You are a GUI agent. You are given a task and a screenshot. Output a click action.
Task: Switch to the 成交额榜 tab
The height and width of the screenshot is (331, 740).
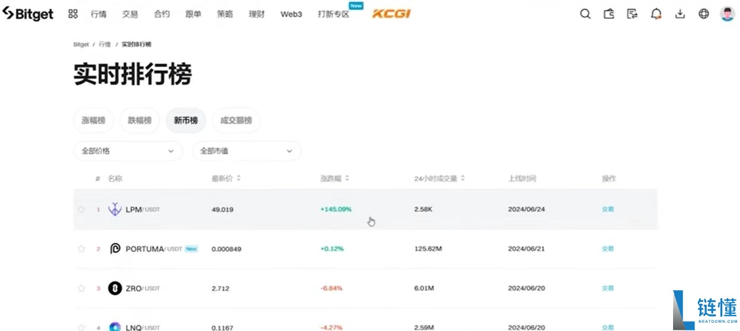click(236, 120)
